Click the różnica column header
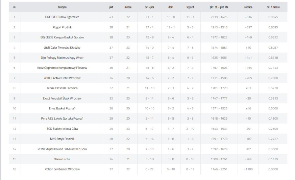The height and width of the screenshot is (180, 296). coord(248,7)
